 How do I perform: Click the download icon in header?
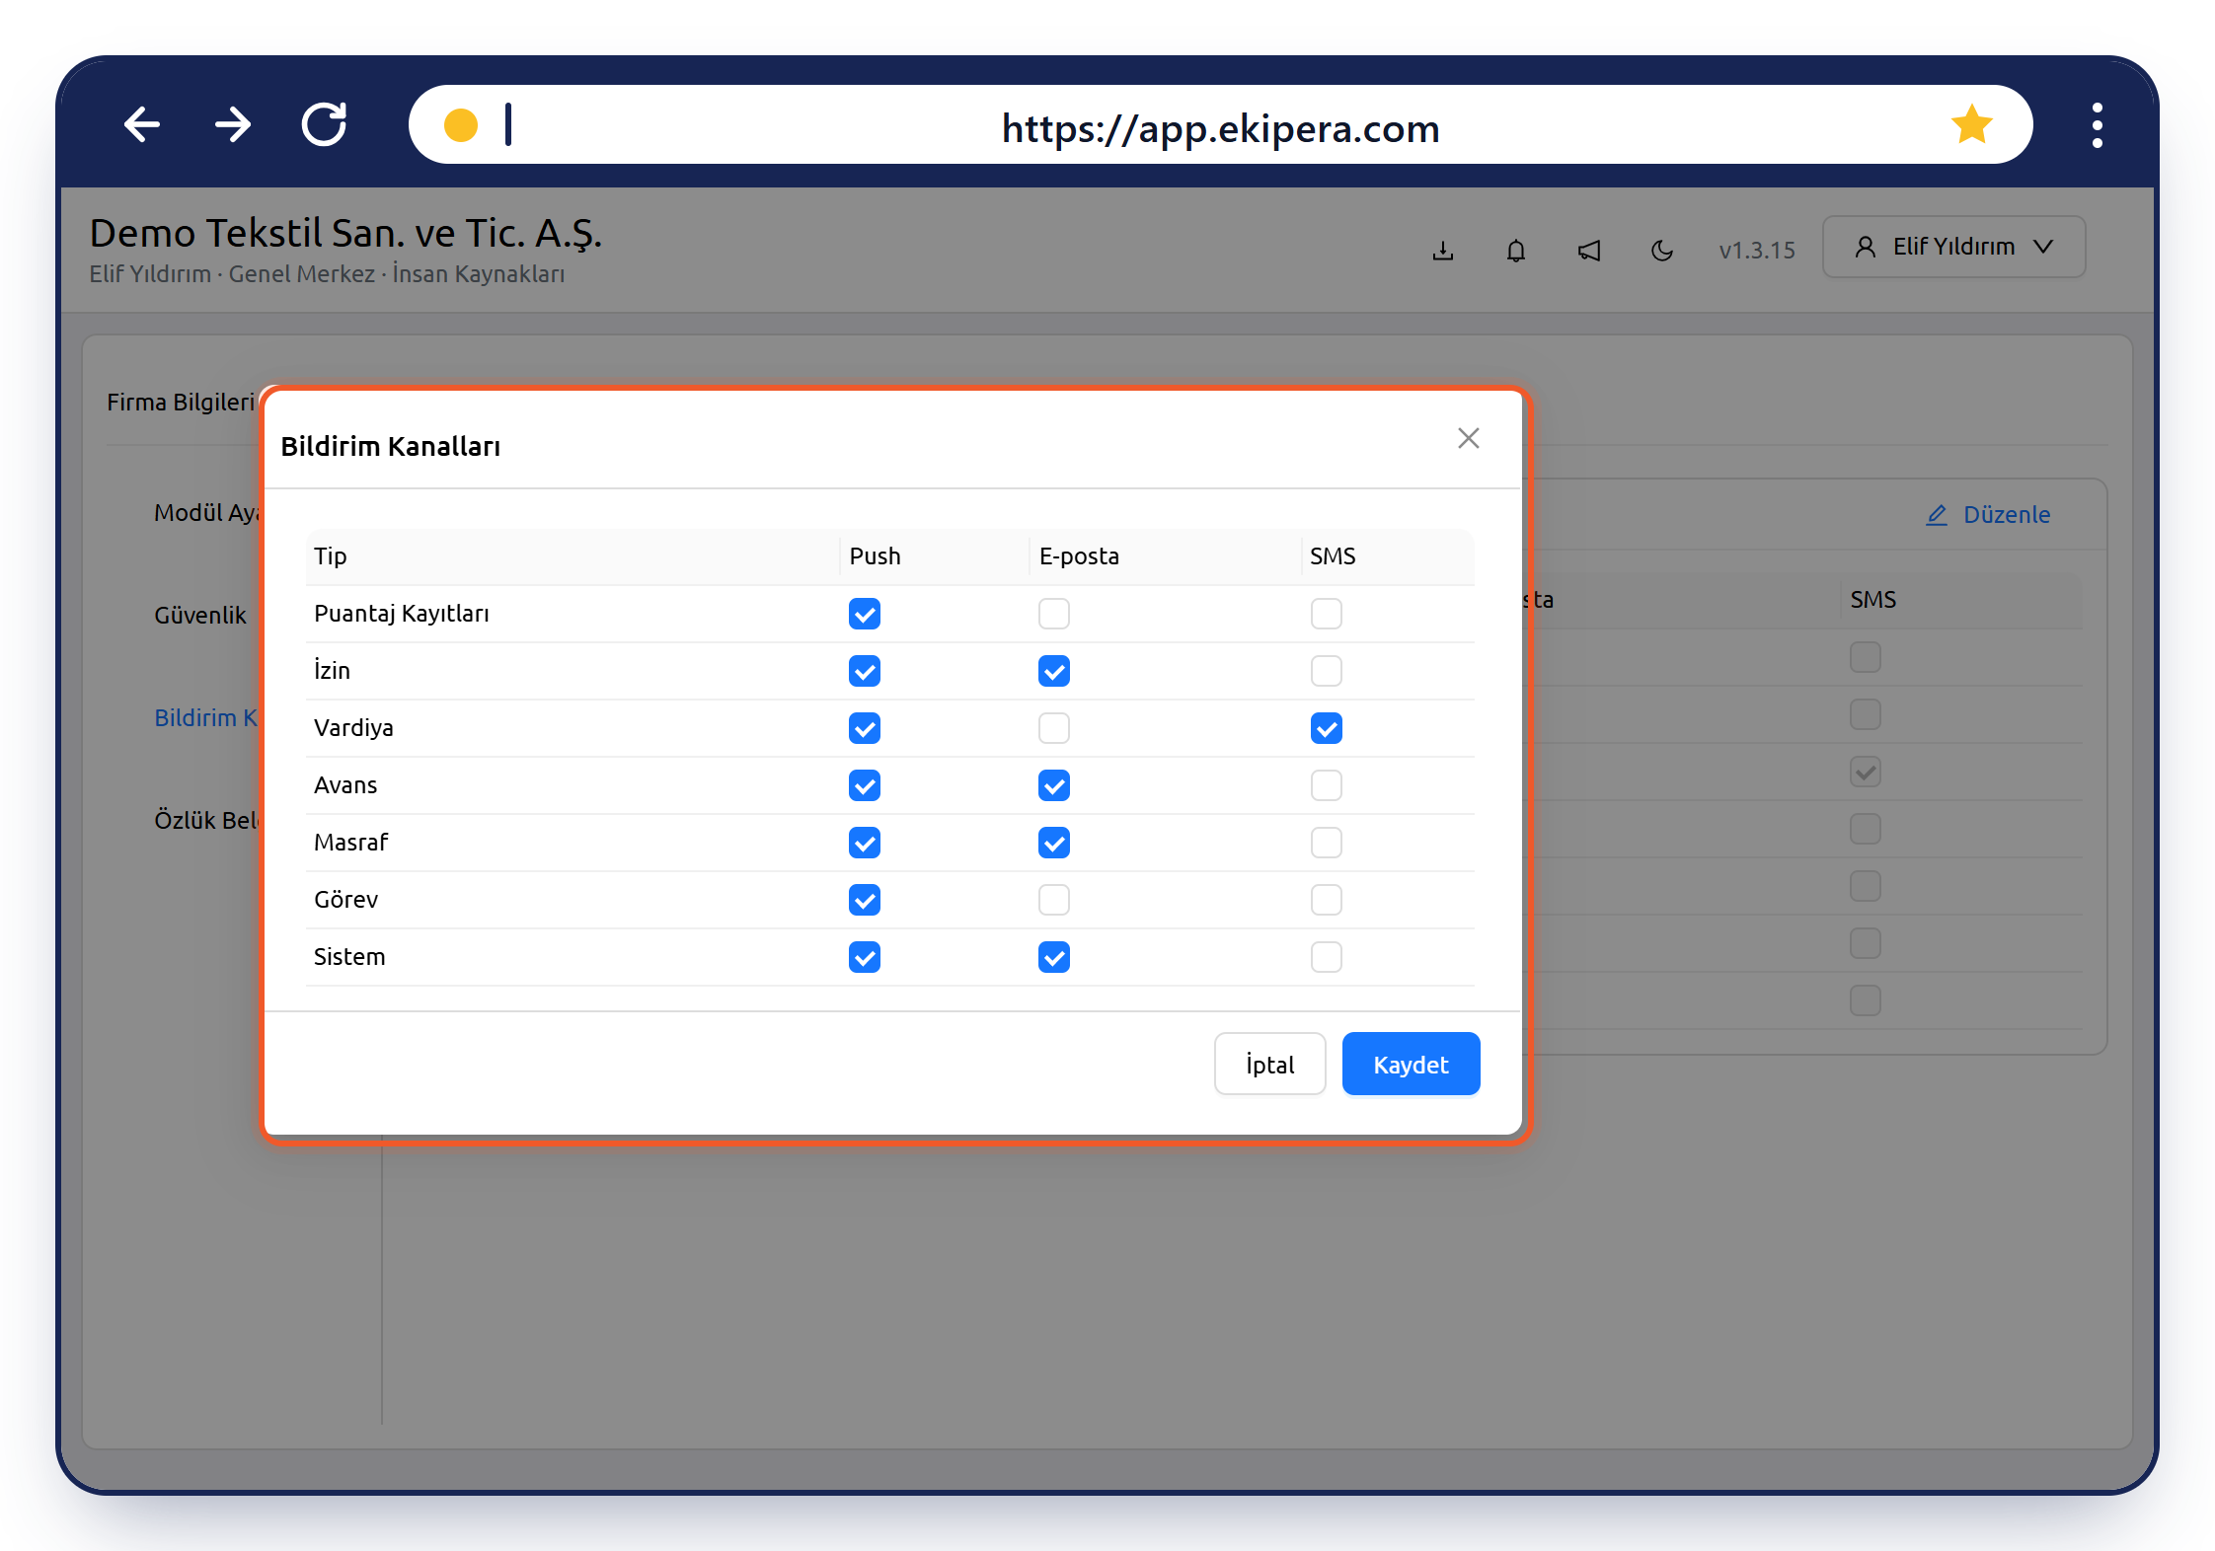[1443, 251]
